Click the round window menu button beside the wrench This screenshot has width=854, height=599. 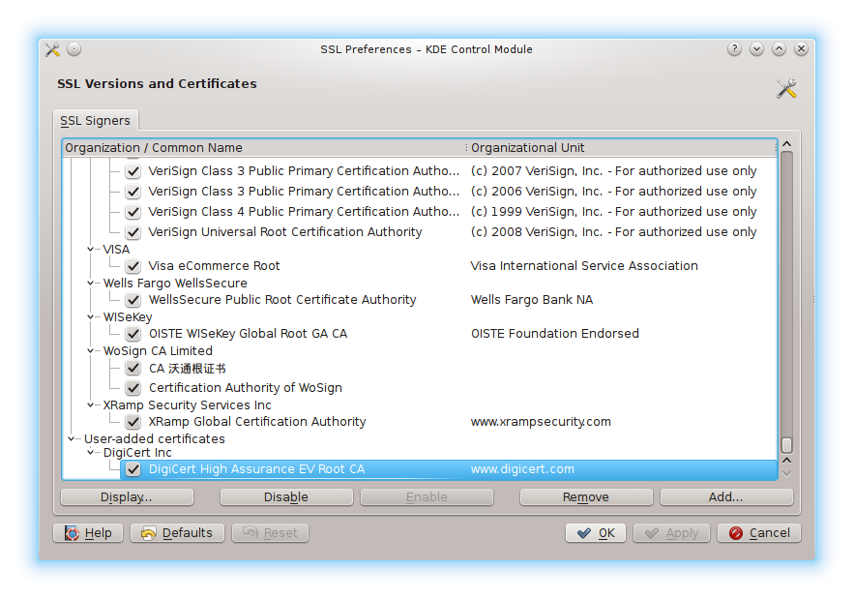[74, 49]
